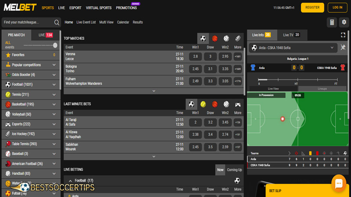
Task: Switch to Now live betting toggle
Action: (220, 170)
